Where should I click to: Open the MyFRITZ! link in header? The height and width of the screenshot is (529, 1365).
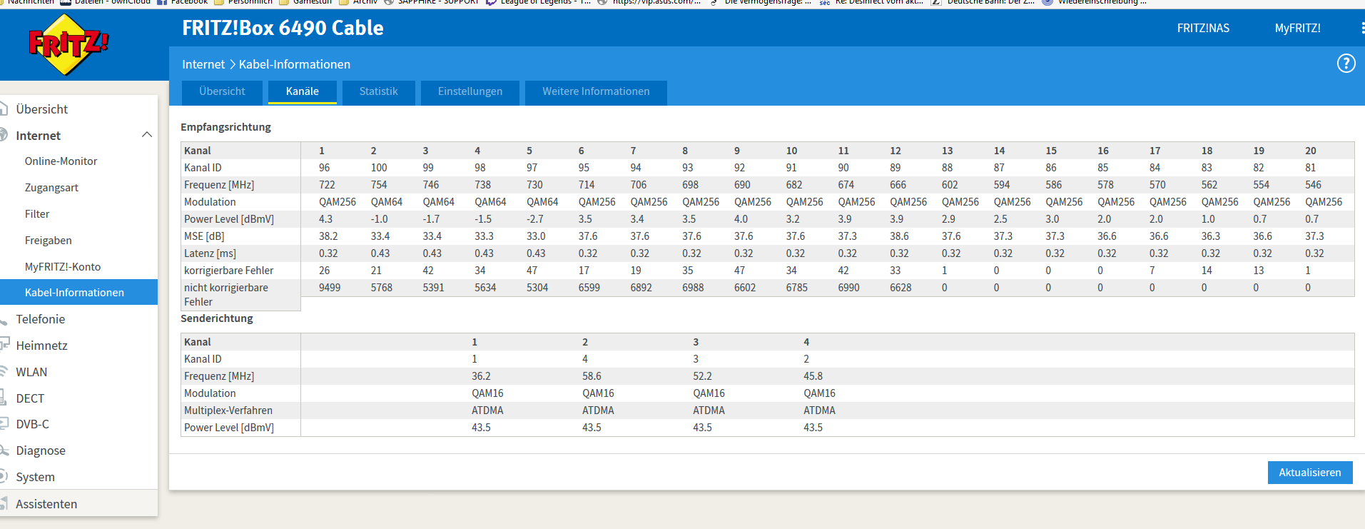click(1297, 28)
